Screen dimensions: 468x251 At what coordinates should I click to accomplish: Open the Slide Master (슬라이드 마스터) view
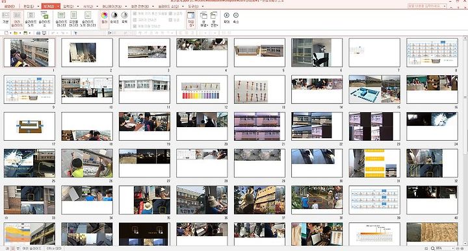[x=61, y=19]
